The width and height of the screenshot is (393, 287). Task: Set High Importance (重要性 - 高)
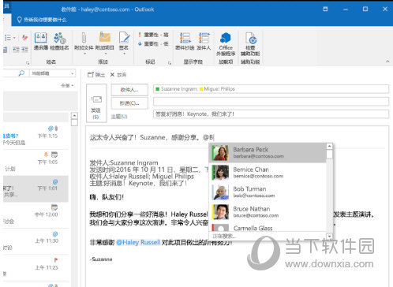tap(154, 35)
